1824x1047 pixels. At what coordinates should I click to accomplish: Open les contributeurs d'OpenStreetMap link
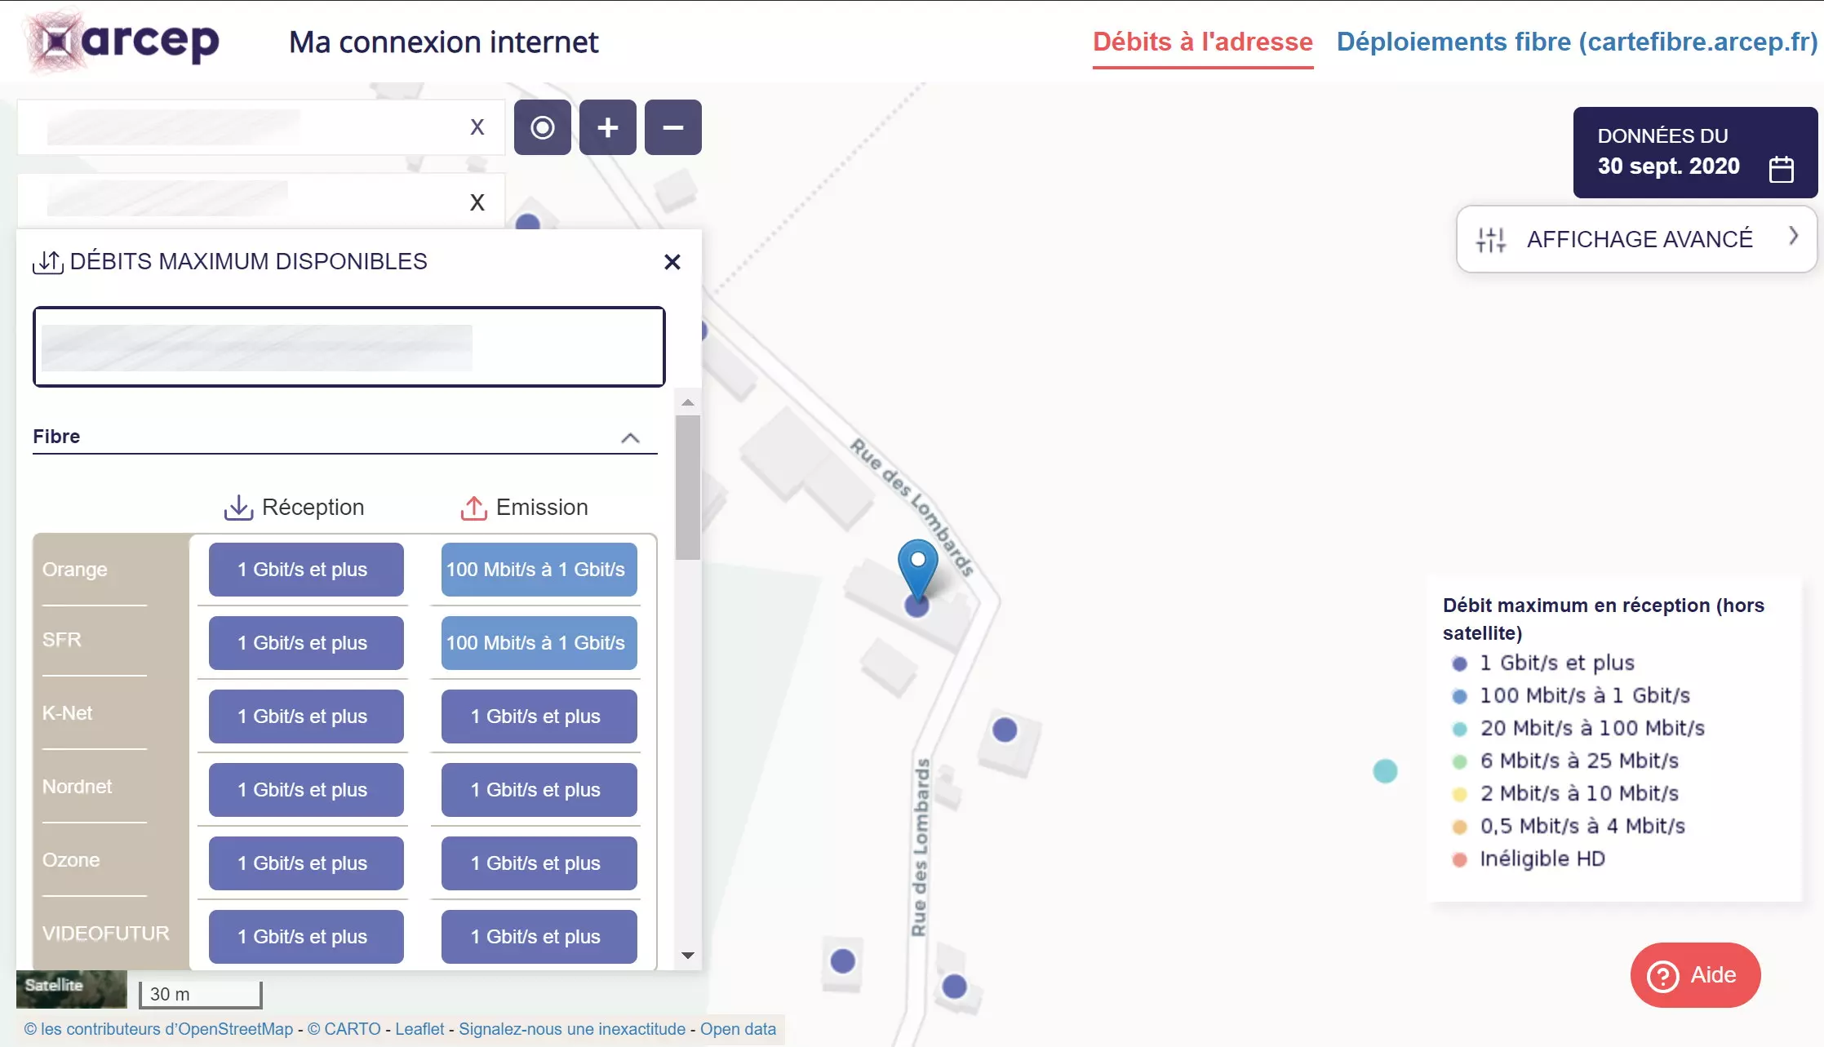click(158, 1029)
